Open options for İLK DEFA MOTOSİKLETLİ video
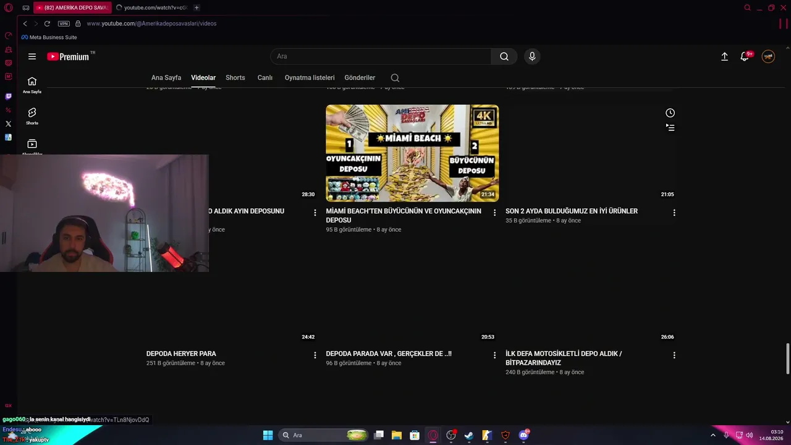 [x=674, y=355]
